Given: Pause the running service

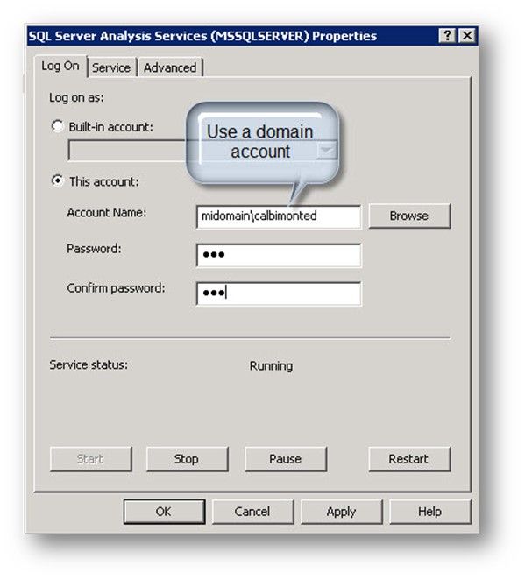Looking at the screenshot, I should [x=286, y=459].
